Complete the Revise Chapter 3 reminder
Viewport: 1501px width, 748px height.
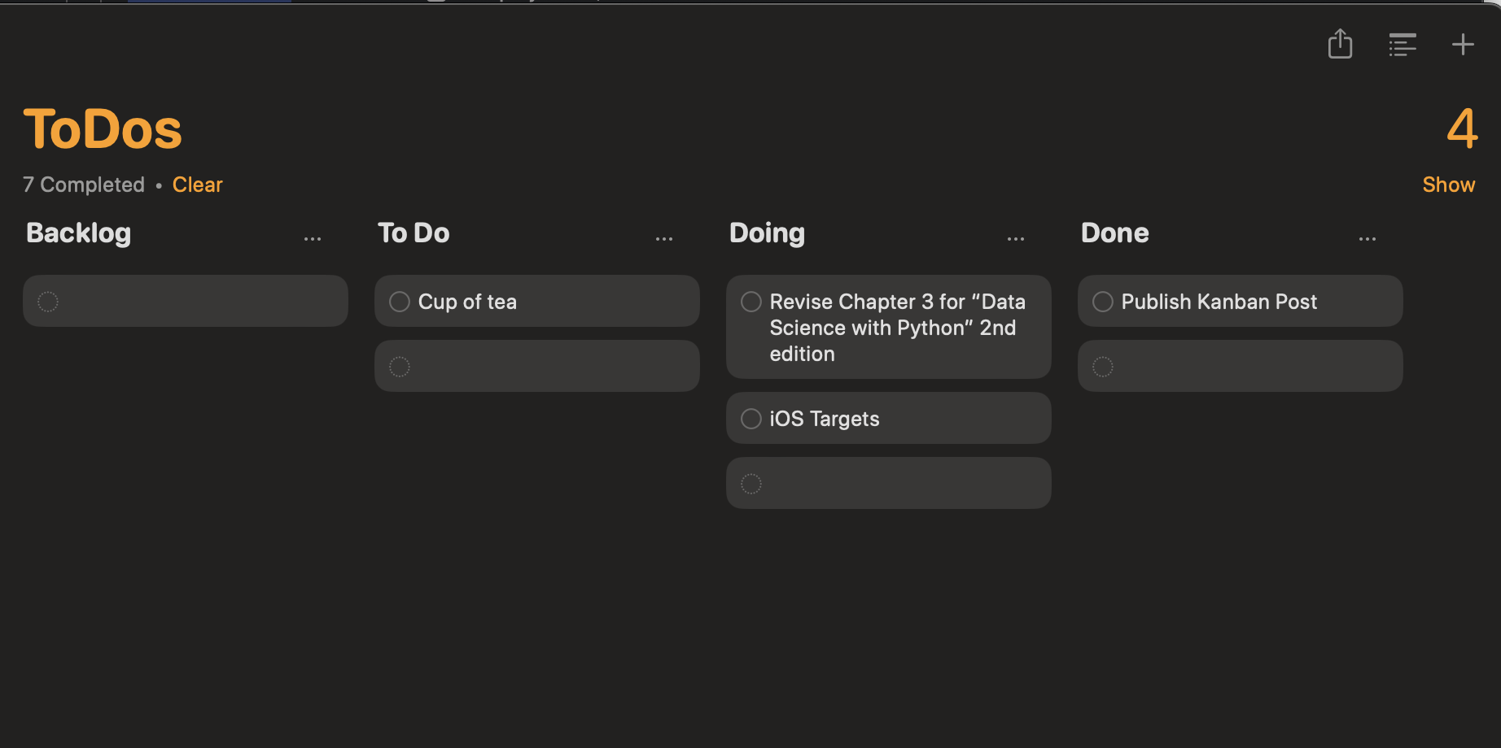[x=750, y=302]
